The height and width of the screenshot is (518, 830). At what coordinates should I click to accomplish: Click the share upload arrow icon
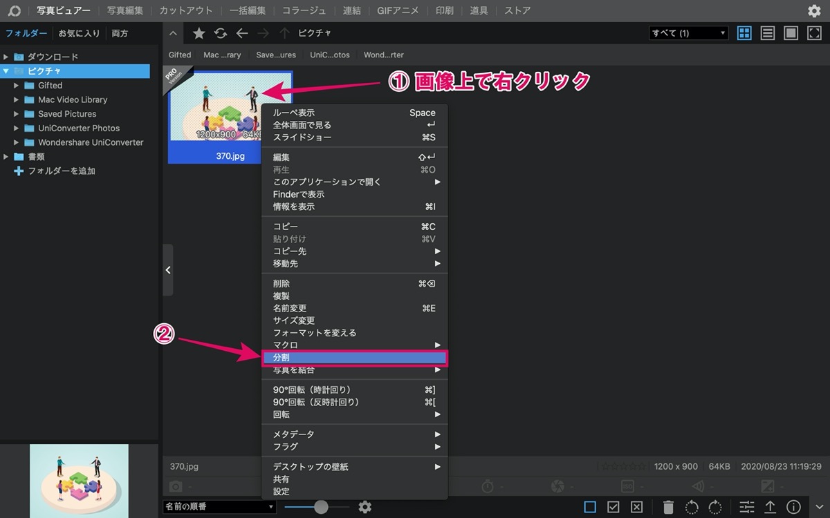[x=770, y=507]
